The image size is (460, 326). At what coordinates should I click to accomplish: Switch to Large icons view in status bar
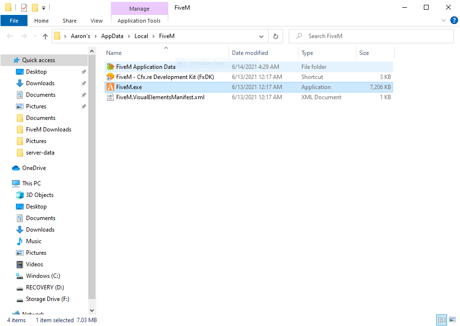(x=452, y=320)
